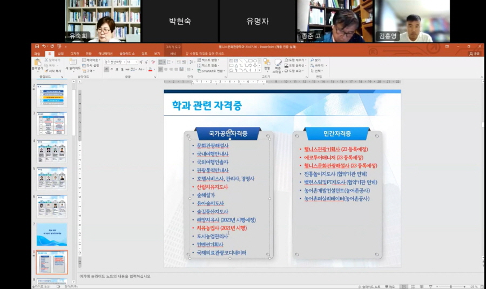Toggle Strikethrough (abc) button
This screenshot has height=289, width=486.
pyautogui.click(x=127, y=70)
